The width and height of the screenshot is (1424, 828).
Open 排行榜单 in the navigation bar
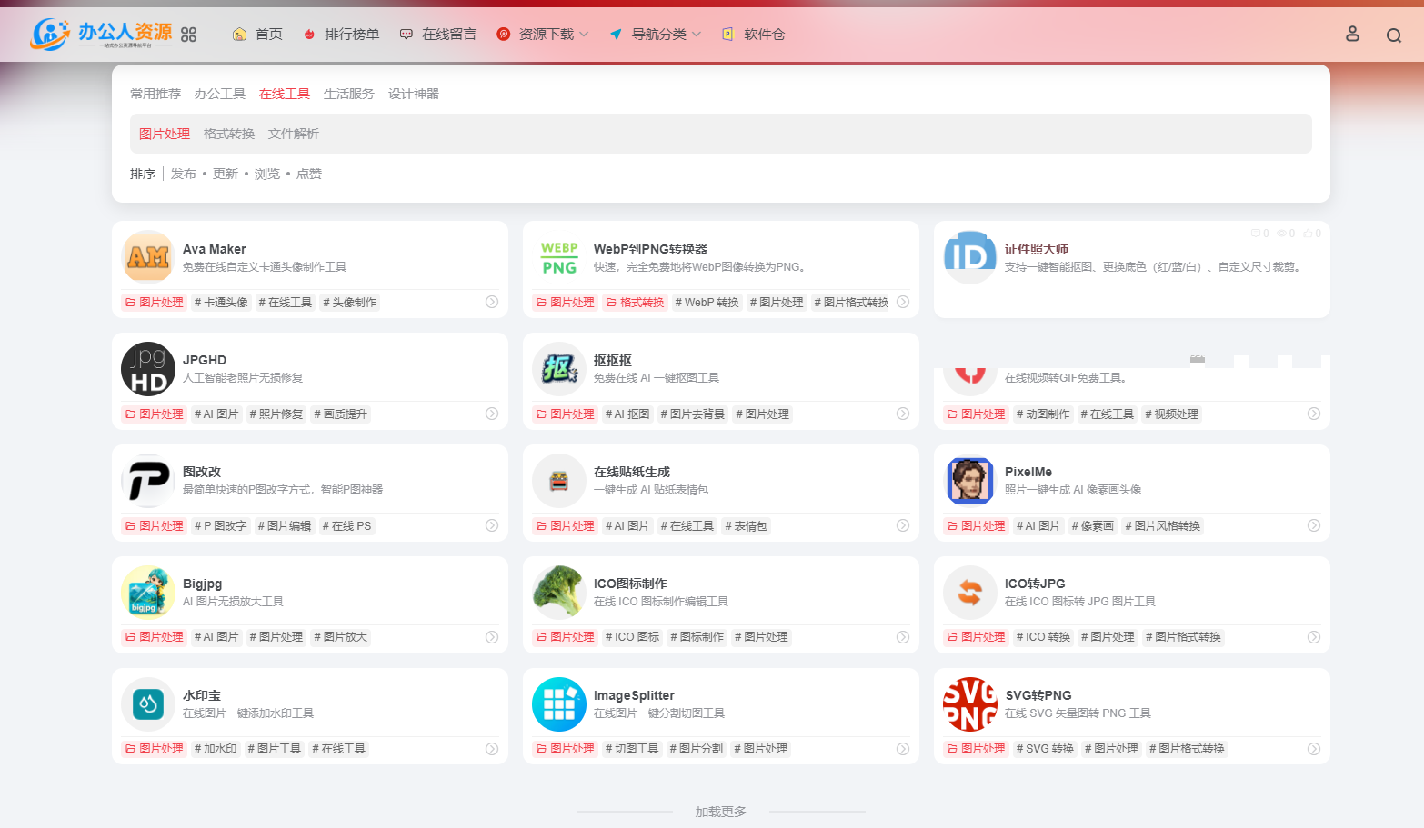tap(341, 35)
